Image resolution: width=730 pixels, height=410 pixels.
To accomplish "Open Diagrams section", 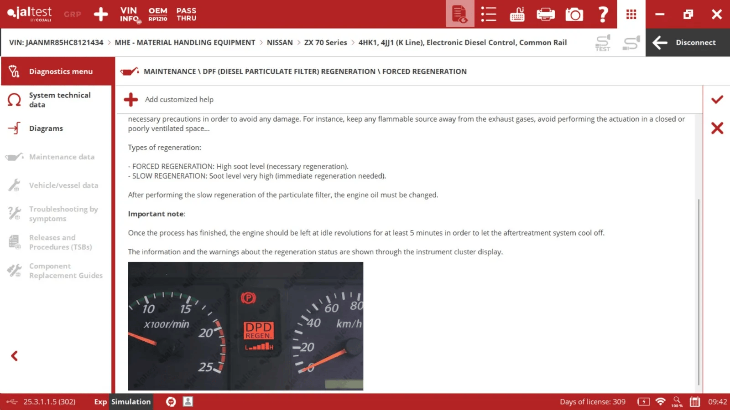I will click(x=57, y=128).
